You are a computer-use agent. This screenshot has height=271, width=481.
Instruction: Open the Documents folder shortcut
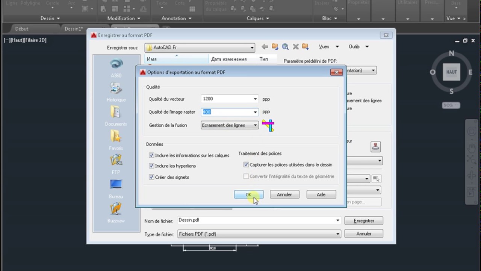click(116, 116)
